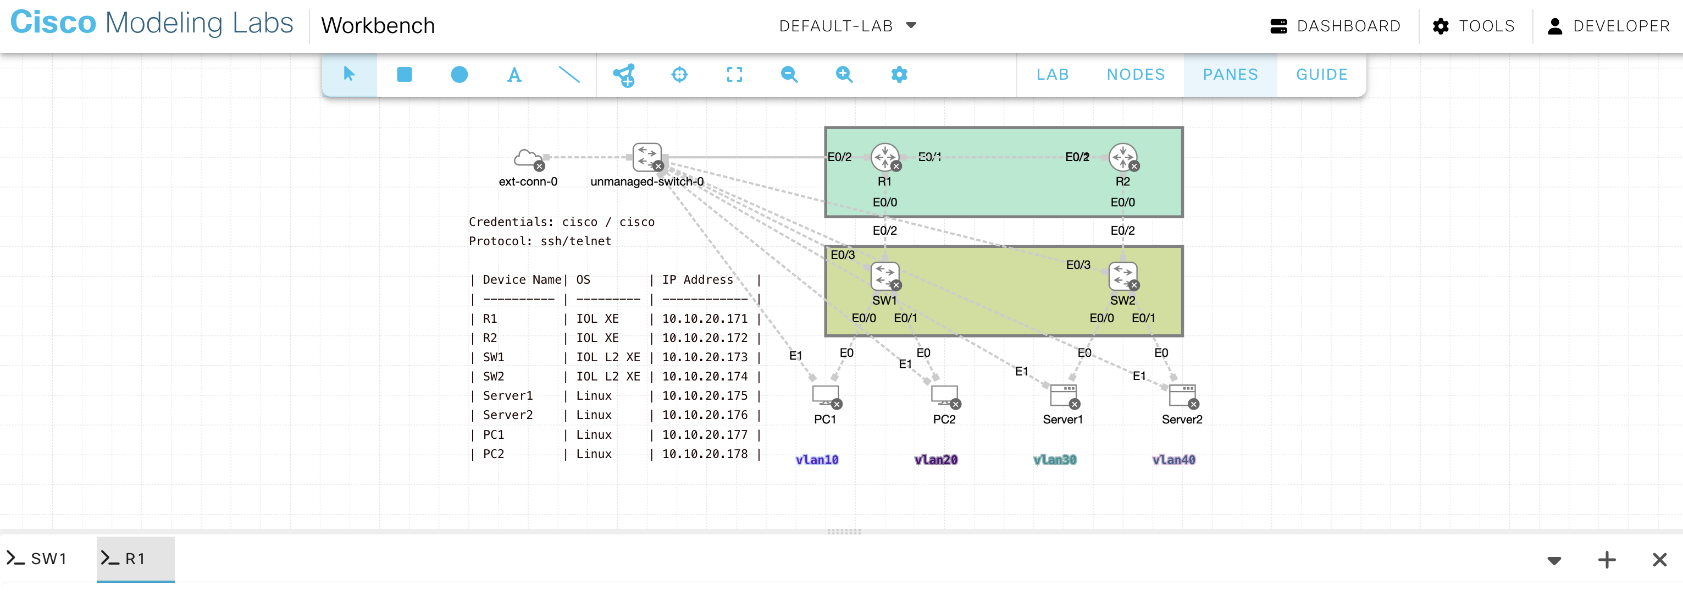Click IP address 10.10.20.171
Screen dimensions: 1683x607
tap(704, 319)
